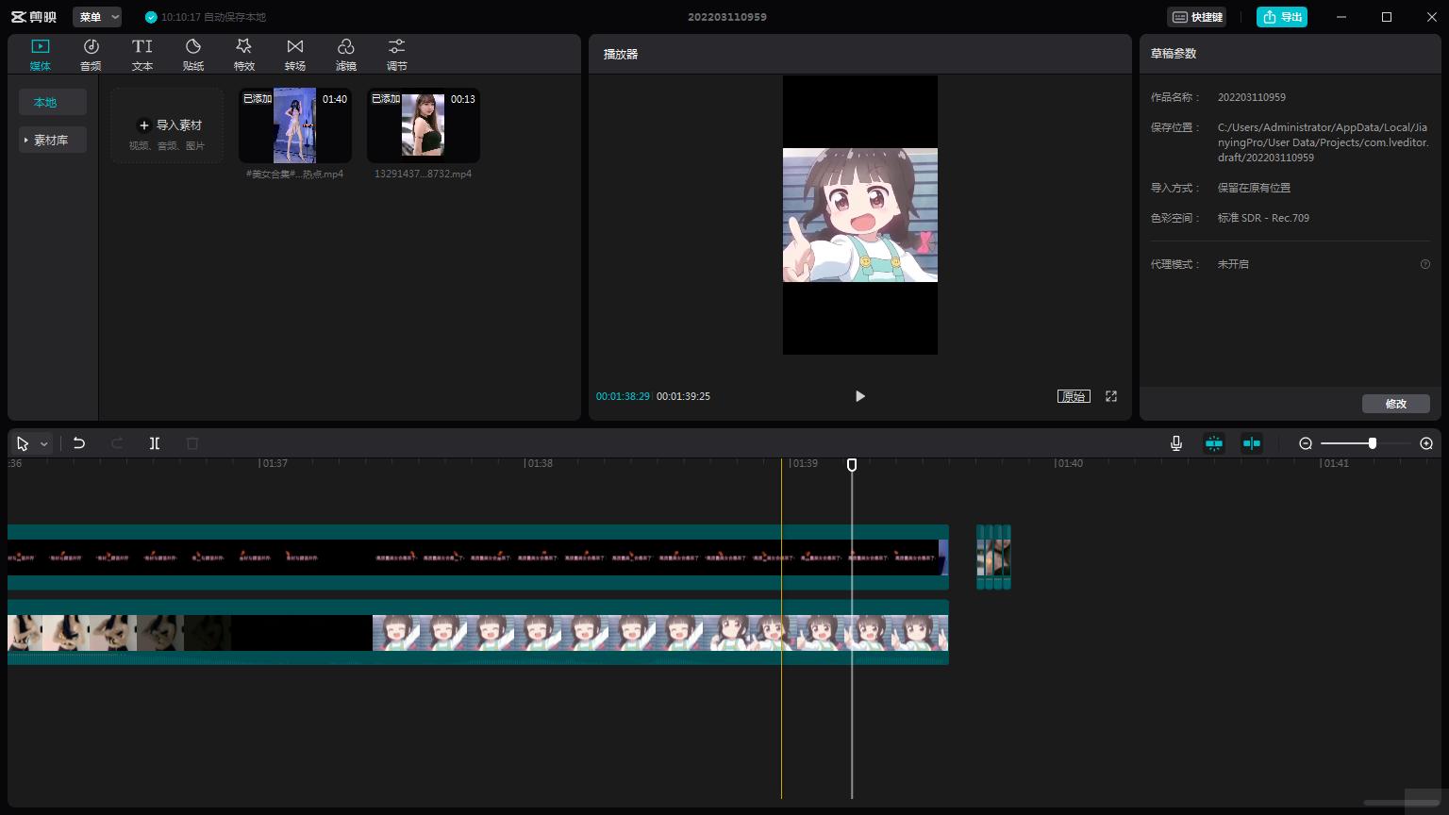Image resolution: width=1449 pixels, height=815 pixels.
Task: Click the 修改 modify button
Action: pos(1395,404)
